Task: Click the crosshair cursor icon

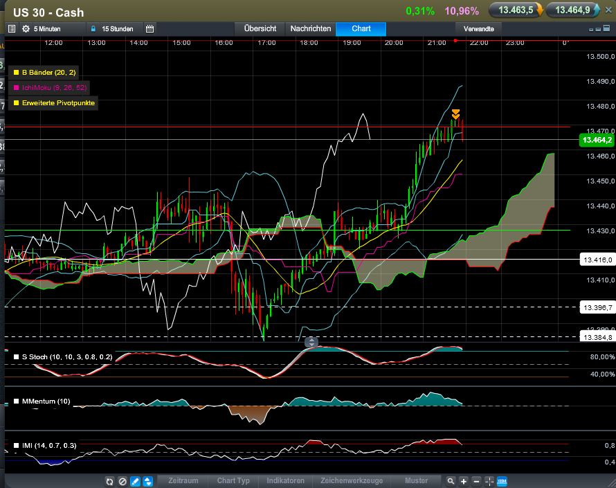Action: 489,481
